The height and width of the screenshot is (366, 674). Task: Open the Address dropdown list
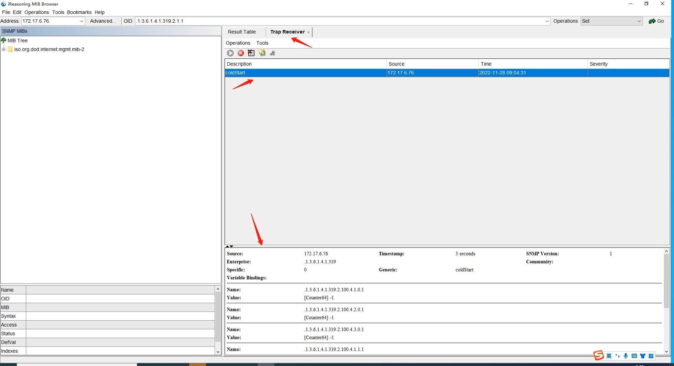82,21
